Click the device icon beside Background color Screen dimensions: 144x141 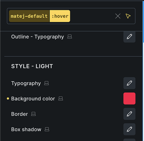[61, 98]
